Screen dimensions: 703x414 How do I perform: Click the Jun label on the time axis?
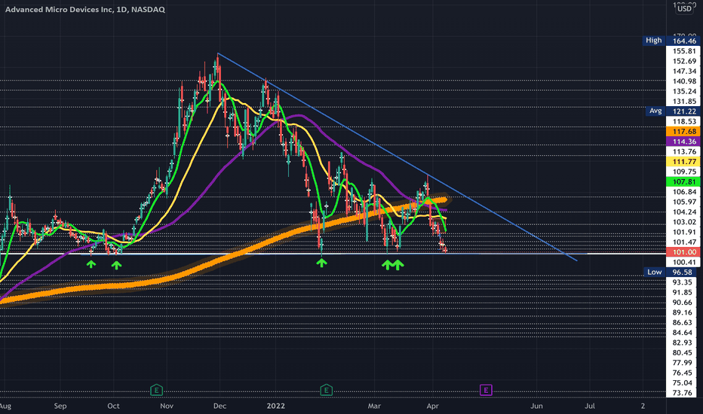point(536,406)
